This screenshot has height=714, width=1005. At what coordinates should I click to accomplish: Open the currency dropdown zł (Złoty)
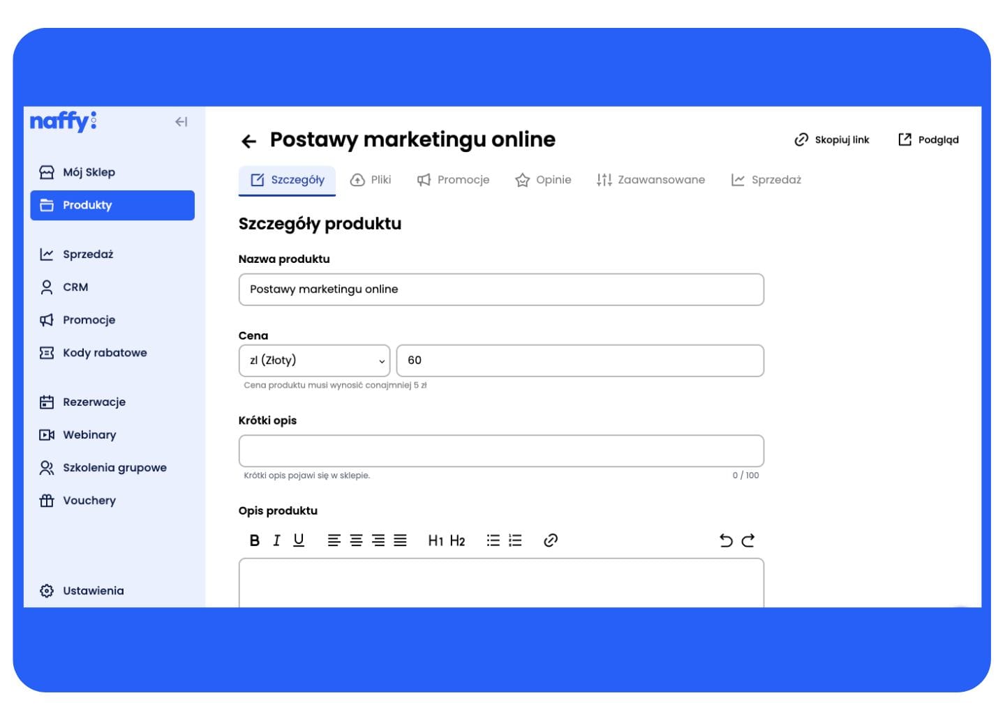pos(314,360)
